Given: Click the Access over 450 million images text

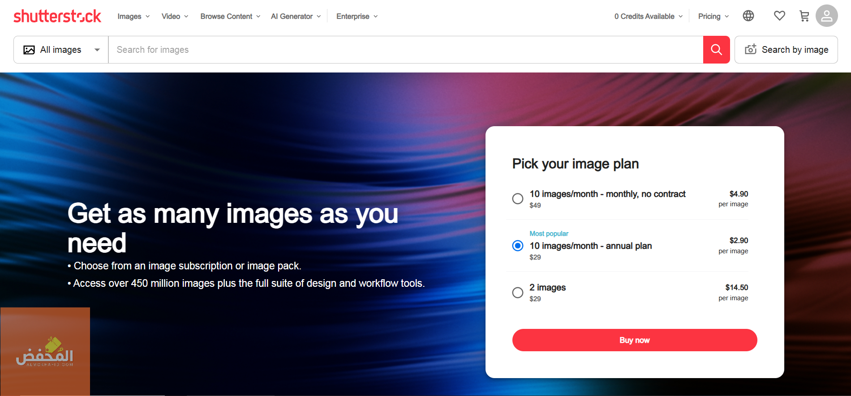Looking at the screenshot, I should [246, 283].
